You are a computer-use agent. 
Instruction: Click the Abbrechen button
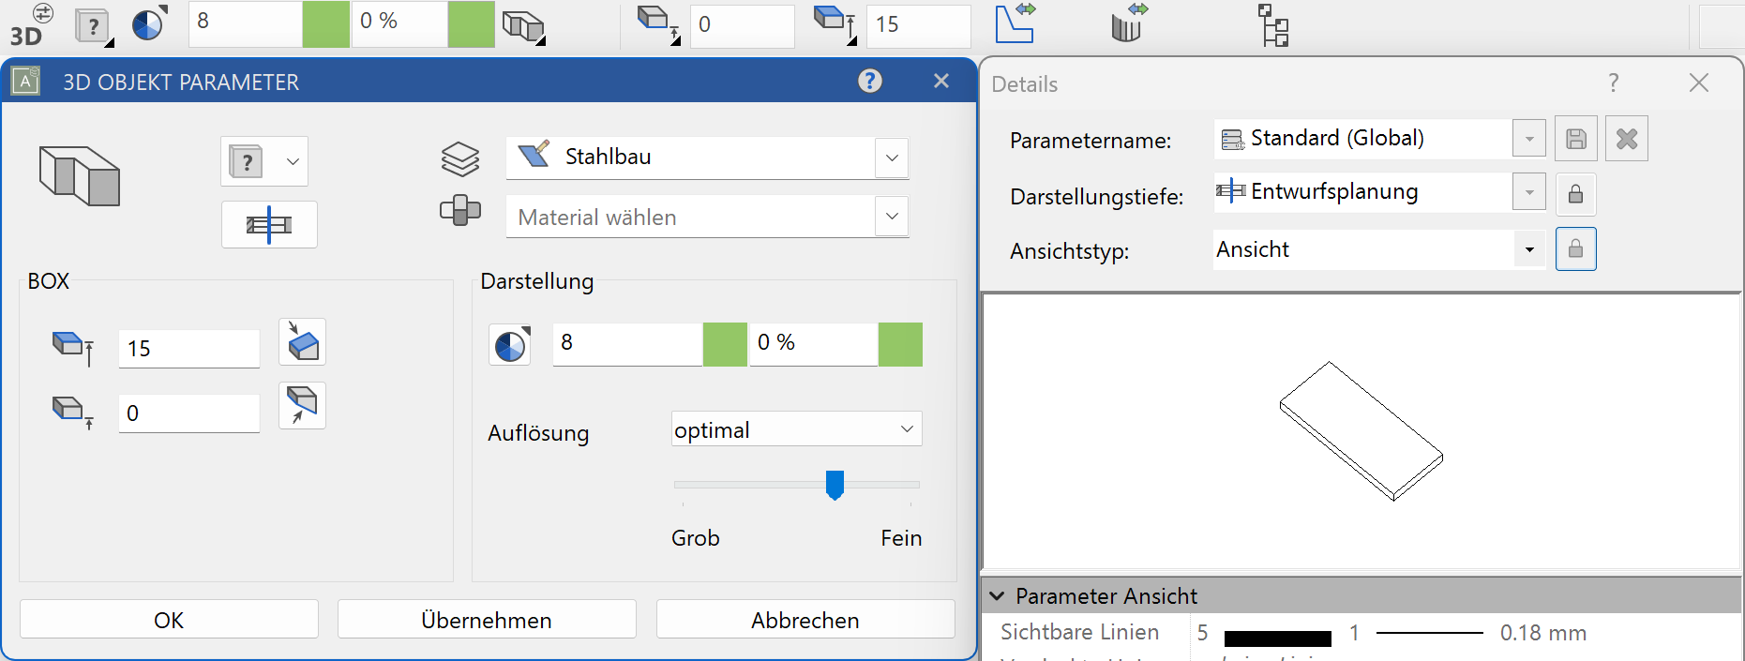click(805, 620)
